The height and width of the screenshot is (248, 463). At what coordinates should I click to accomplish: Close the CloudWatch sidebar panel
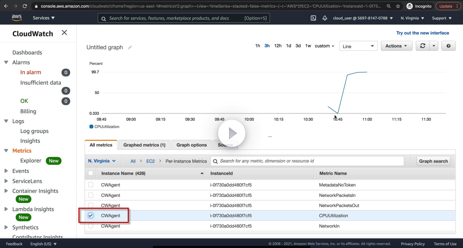coord(64,33)
